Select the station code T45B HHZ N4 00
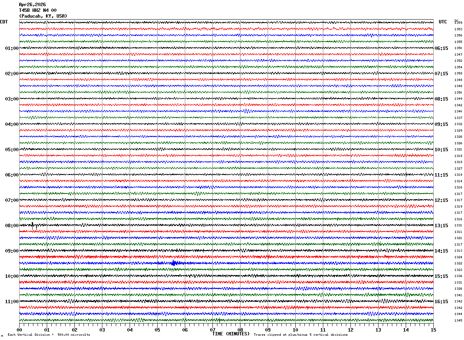This screenshot has width=464, height=340. (38, 10)
